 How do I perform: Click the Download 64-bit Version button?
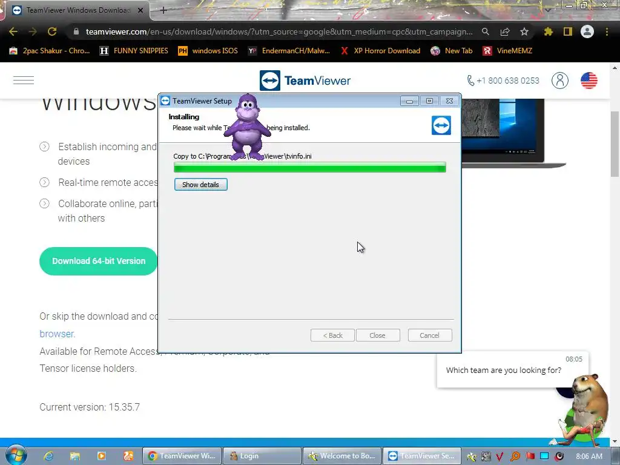(x=99, y=261)
